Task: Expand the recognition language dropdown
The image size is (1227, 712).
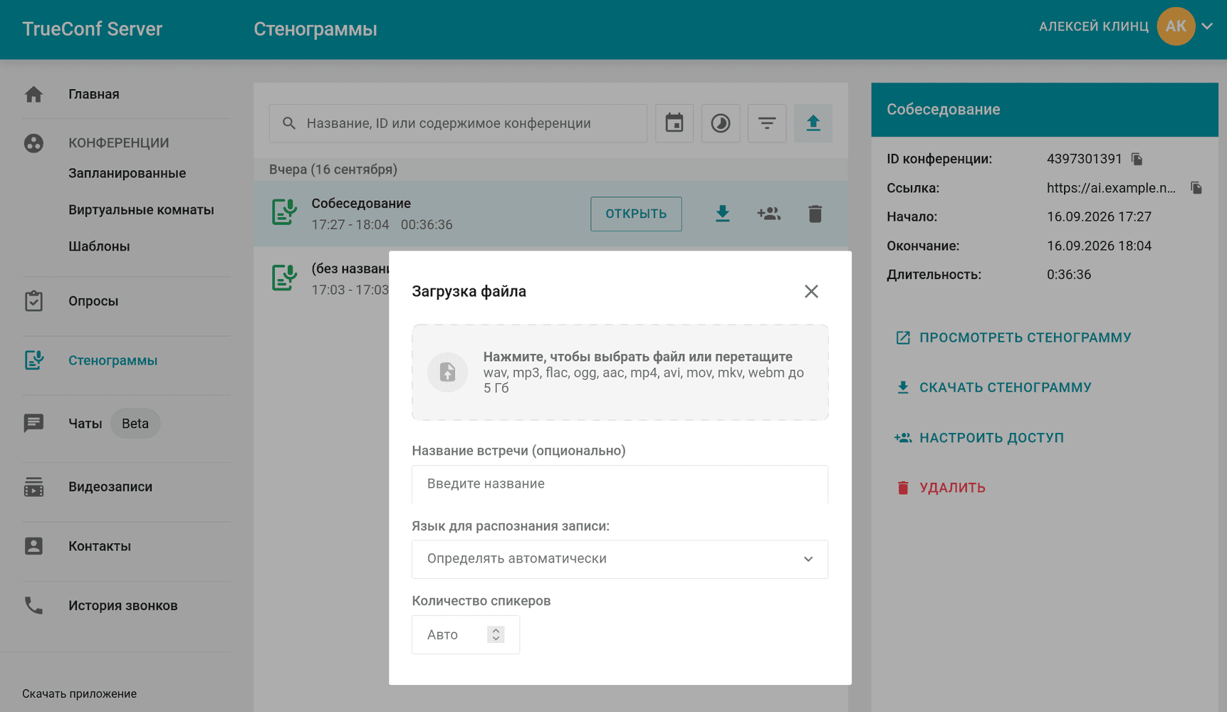Action: 620,559
